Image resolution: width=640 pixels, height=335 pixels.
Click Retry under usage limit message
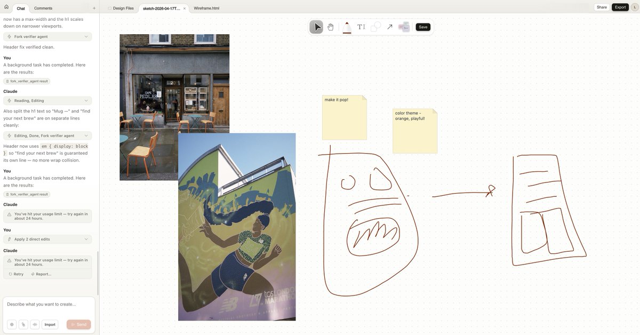(16, 274)
